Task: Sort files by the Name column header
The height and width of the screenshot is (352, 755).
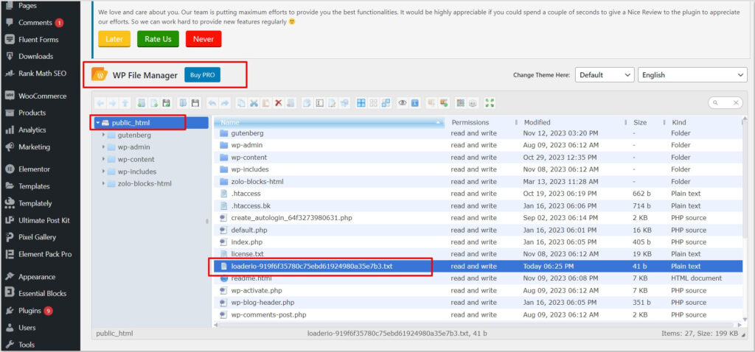Action: click(x=329, y=122)
